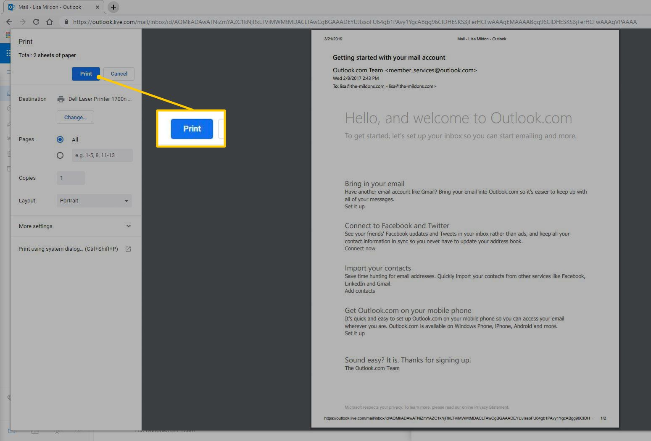
Task: Click the external-link icon beside system dialog
Action: coord(128,249)
